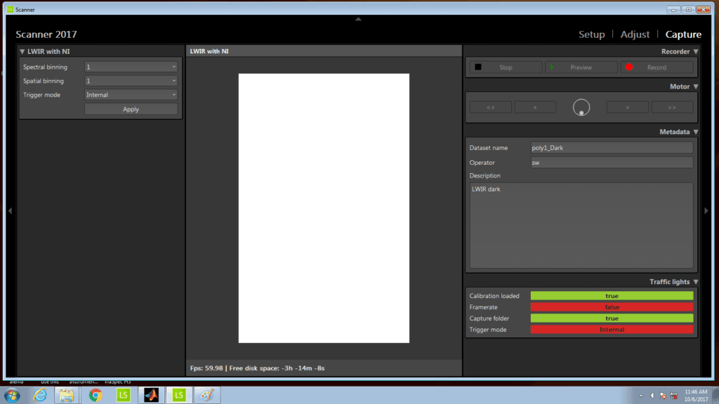The height and width of the screenshot is (404, 719).
Task: Click the Stop recorder button
Action: 506,67
